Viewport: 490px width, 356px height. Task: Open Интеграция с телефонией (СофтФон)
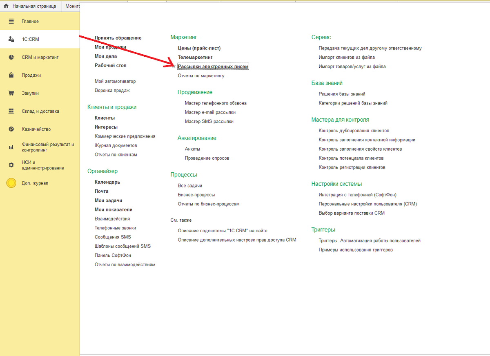[358, 195]
